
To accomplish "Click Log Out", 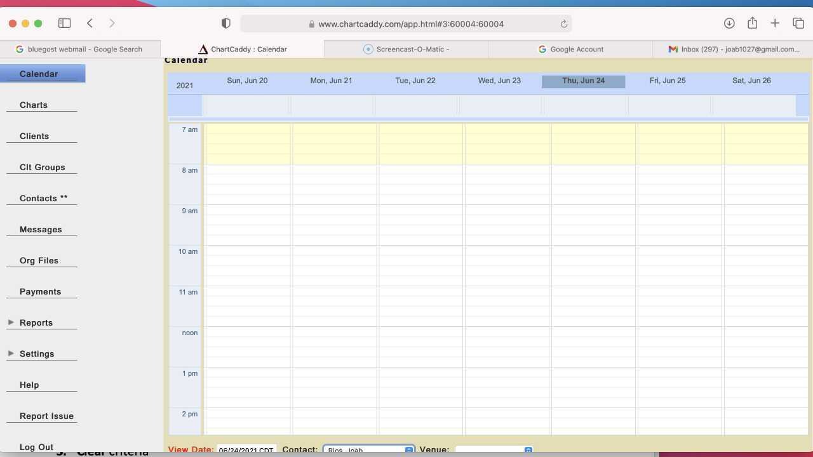I will tap(36, 447).
